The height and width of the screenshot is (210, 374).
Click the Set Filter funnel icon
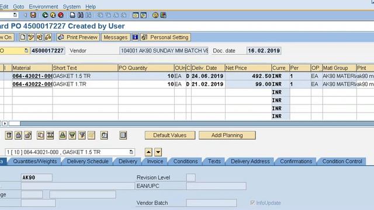pos(82,135)
